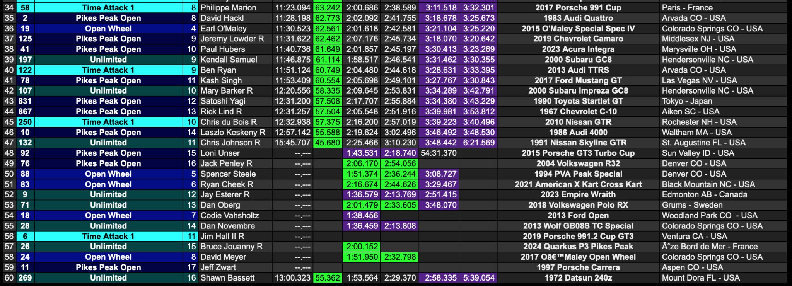Select 2015 Porsche GT3 Turbo Cup car
This screenshot has width=792, height=286.
[578, 153]
